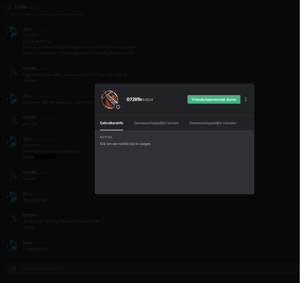The width and height of the screenshot is (300, 283).
Task: Send friend request with Vriendschapsverzoek sturen button
Action: [214, 99]
